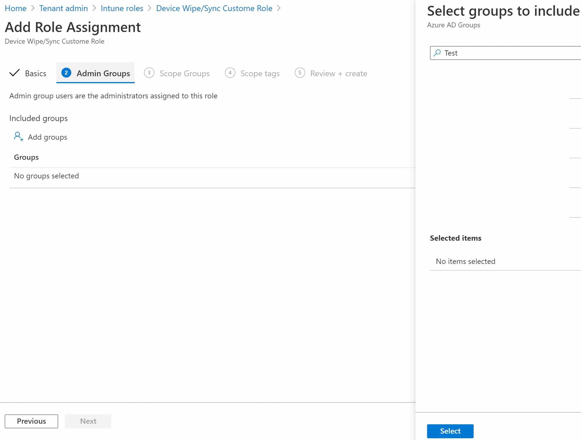Click the Select button to confirm groups
581x440 pixels.
(x=450, y=431)
